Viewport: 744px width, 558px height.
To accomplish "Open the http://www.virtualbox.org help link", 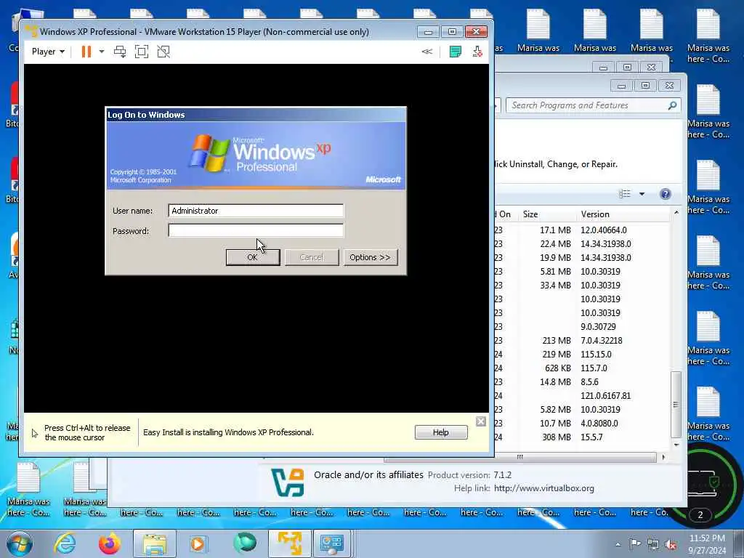I will (543, 488).
